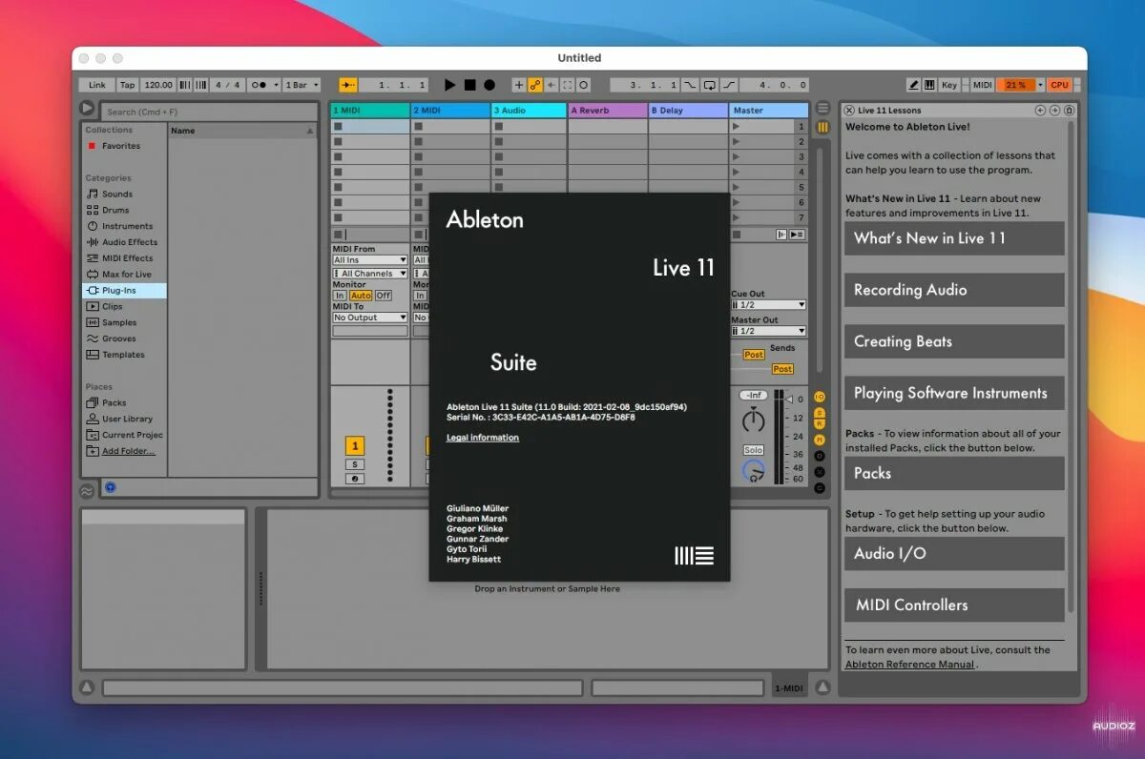Toggle track 1 Track Activator button

point(355,445)
